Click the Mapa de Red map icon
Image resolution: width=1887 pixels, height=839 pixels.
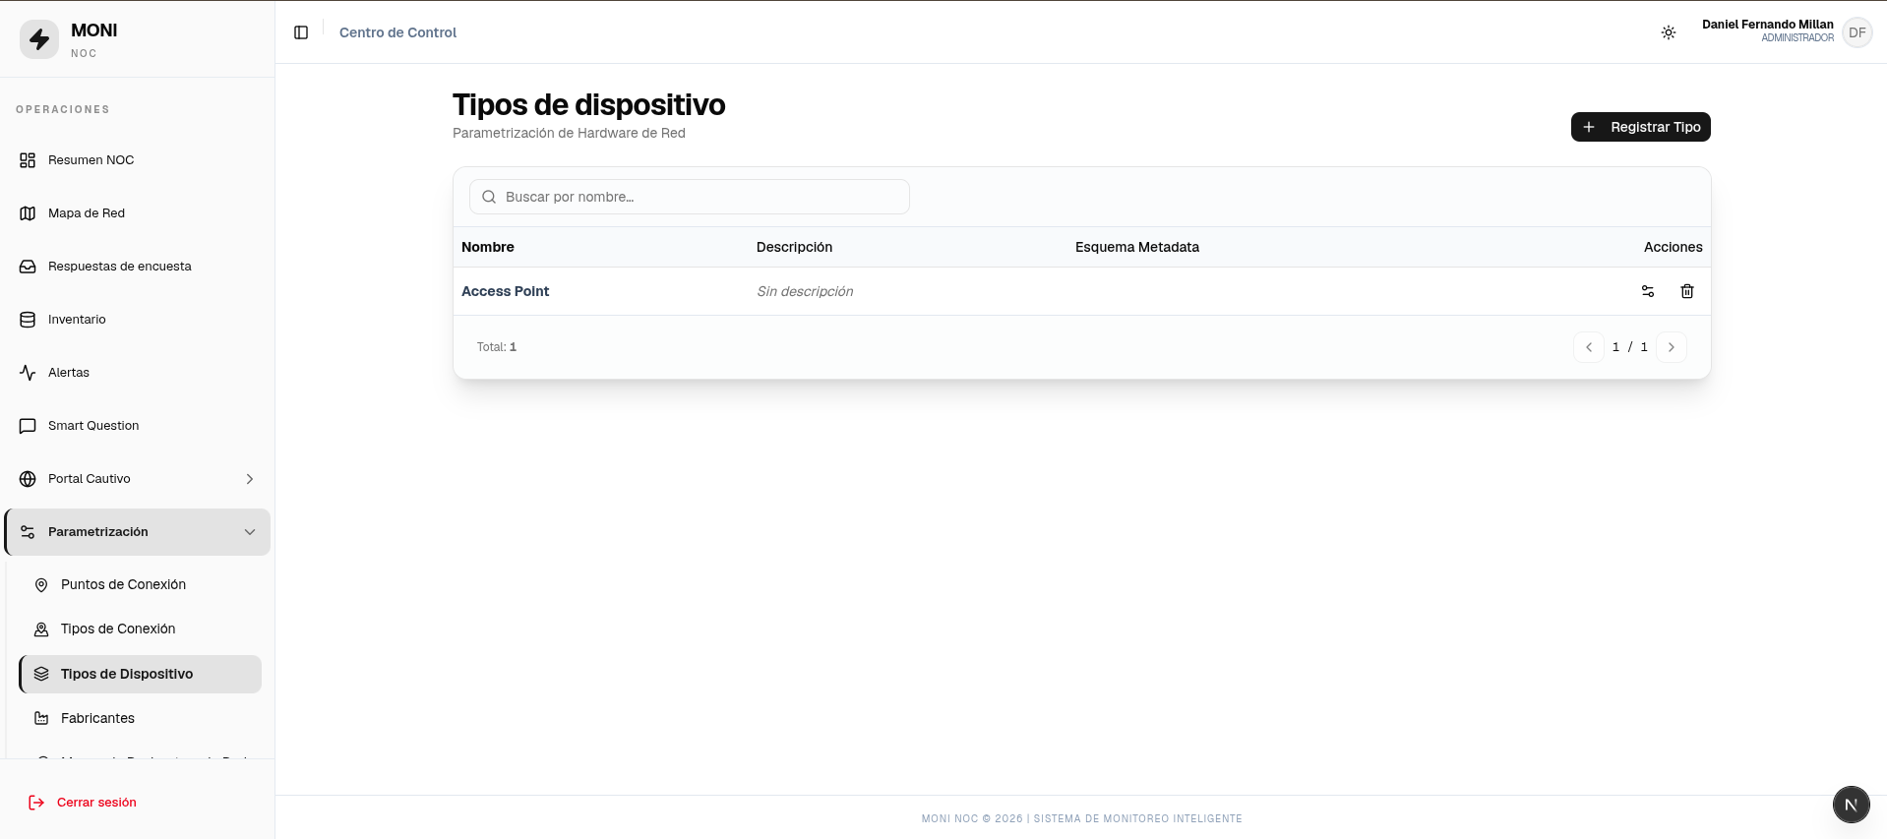28,213
